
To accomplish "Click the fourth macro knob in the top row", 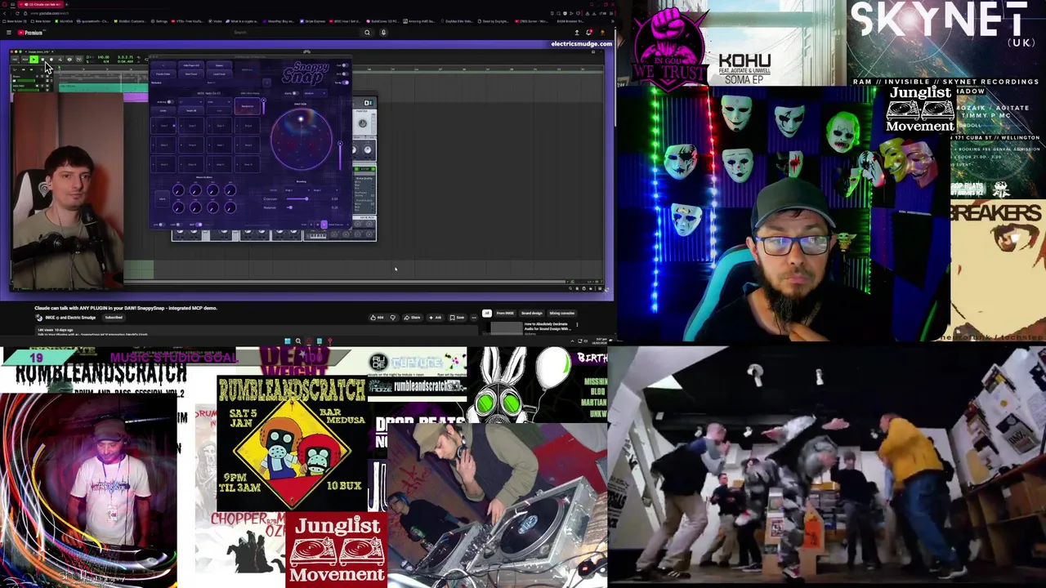I will point(230,190).
